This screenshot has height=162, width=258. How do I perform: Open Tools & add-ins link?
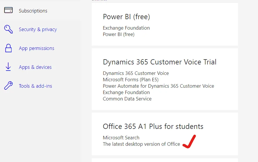(x=35, y=86)
